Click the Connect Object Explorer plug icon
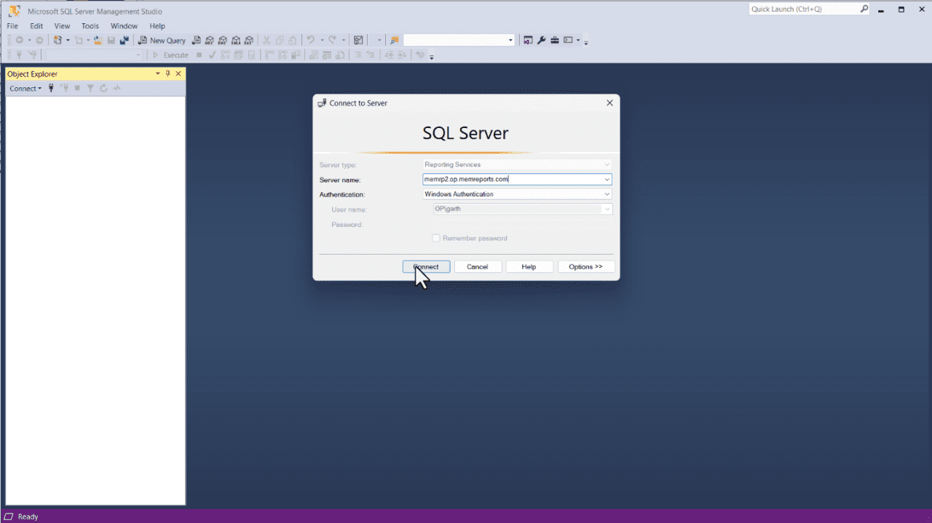 tap(51, 88)
